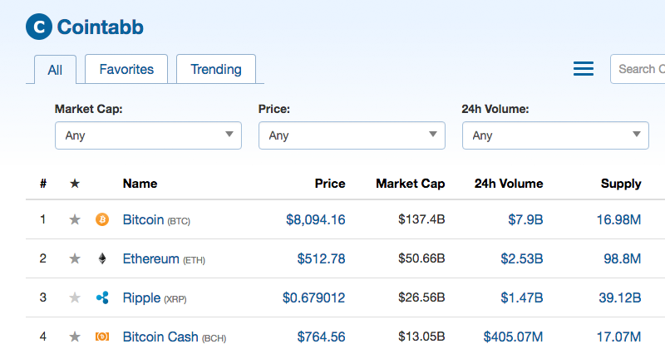Click Ethereum market cap $50.66B
This screenshot has width=665, height=349.
pyautogui.click(x=421, y=258)
